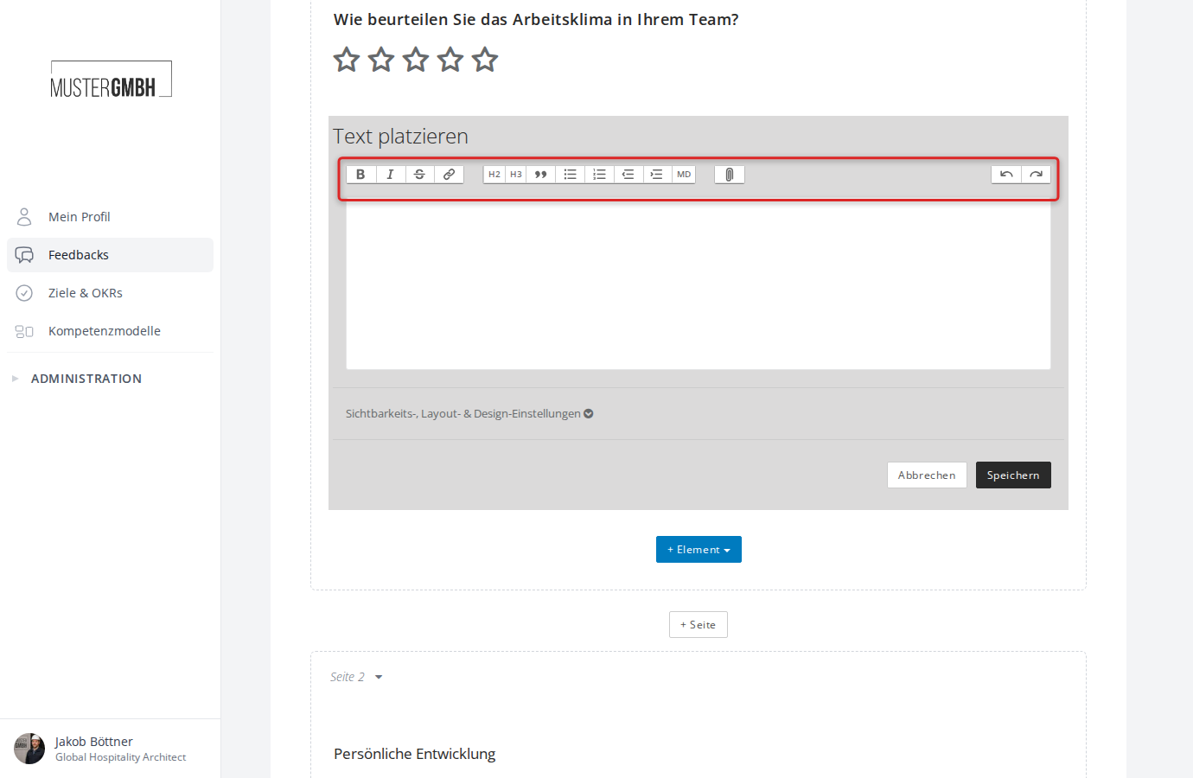
Task: Click the 'Global Hospitality Architect' subtitle
Action: pos(121,757)
